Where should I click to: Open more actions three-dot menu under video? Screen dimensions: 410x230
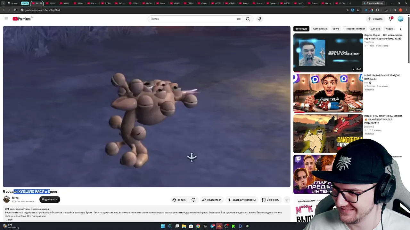(287, 200)
